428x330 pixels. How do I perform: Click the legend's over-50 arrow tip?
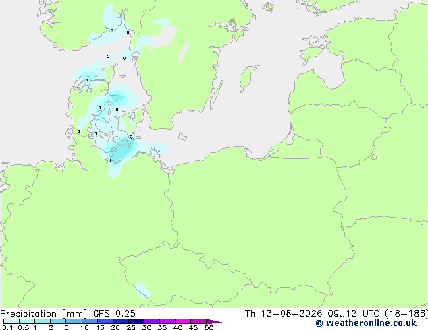tap(214, 321)
